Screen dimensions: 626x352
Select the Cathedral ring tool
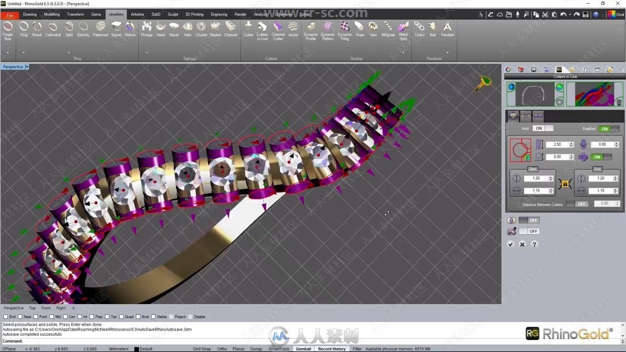point(53,29)
